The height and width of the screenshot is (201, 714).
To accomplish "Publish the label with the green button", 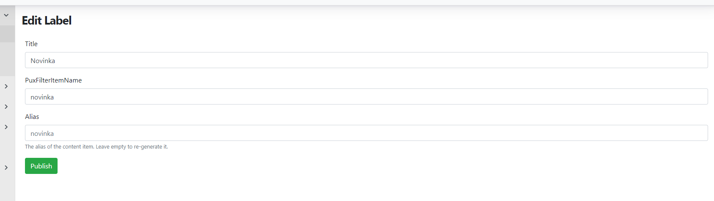I will pyautogui.click(x=41, y=166).
